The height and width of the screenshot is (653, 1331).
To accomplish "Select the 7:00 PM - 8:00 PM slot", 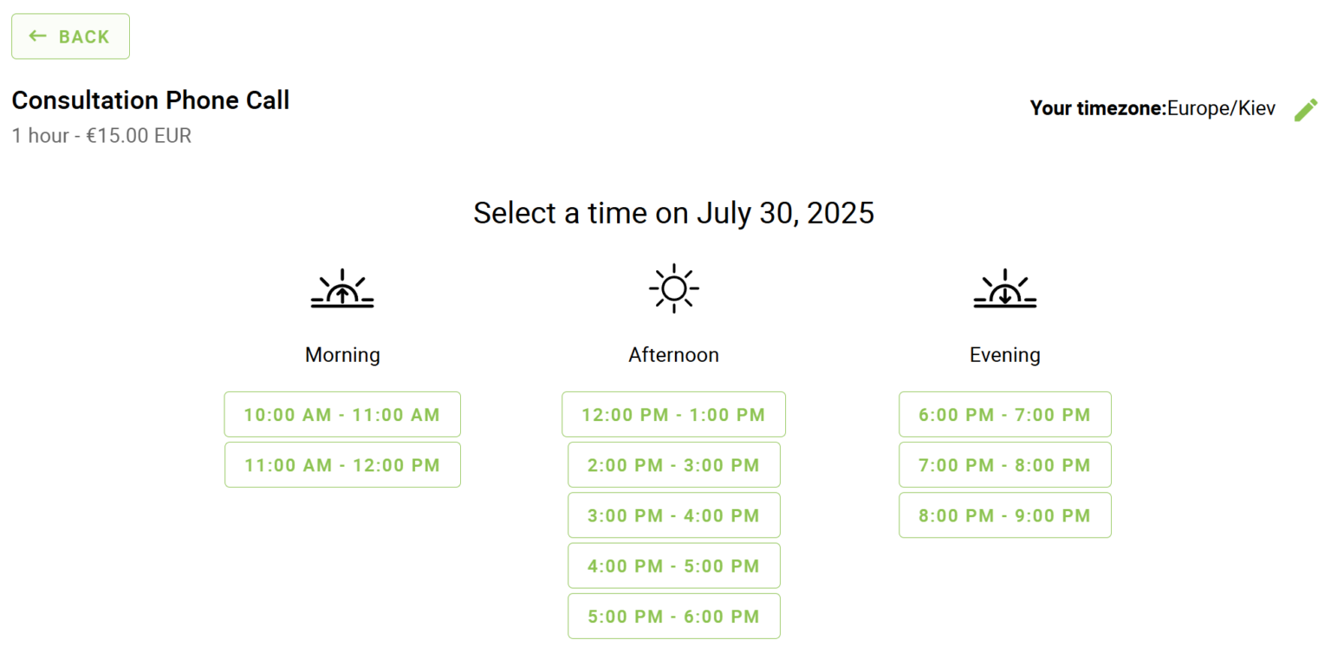I will pyautogui.click(x=1004, y=464).
